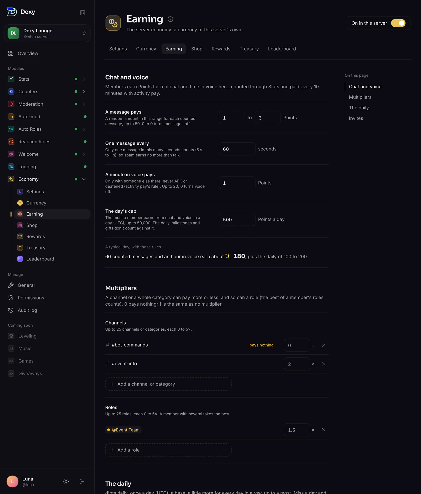421x494 pixels.
Task: Click the Add a role button
Action: tap(168, 450)
